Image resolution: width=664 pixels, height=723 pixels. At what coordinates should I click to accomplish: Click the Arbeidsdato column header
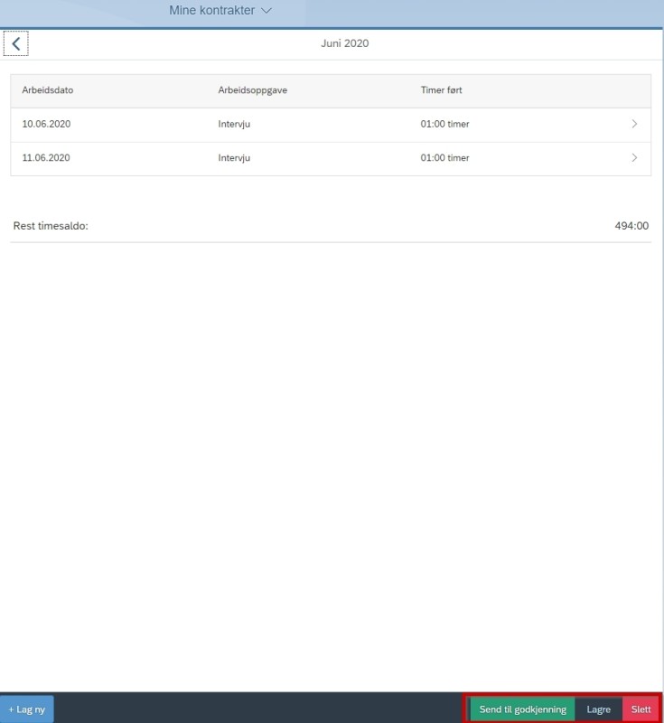coord(48,89)
